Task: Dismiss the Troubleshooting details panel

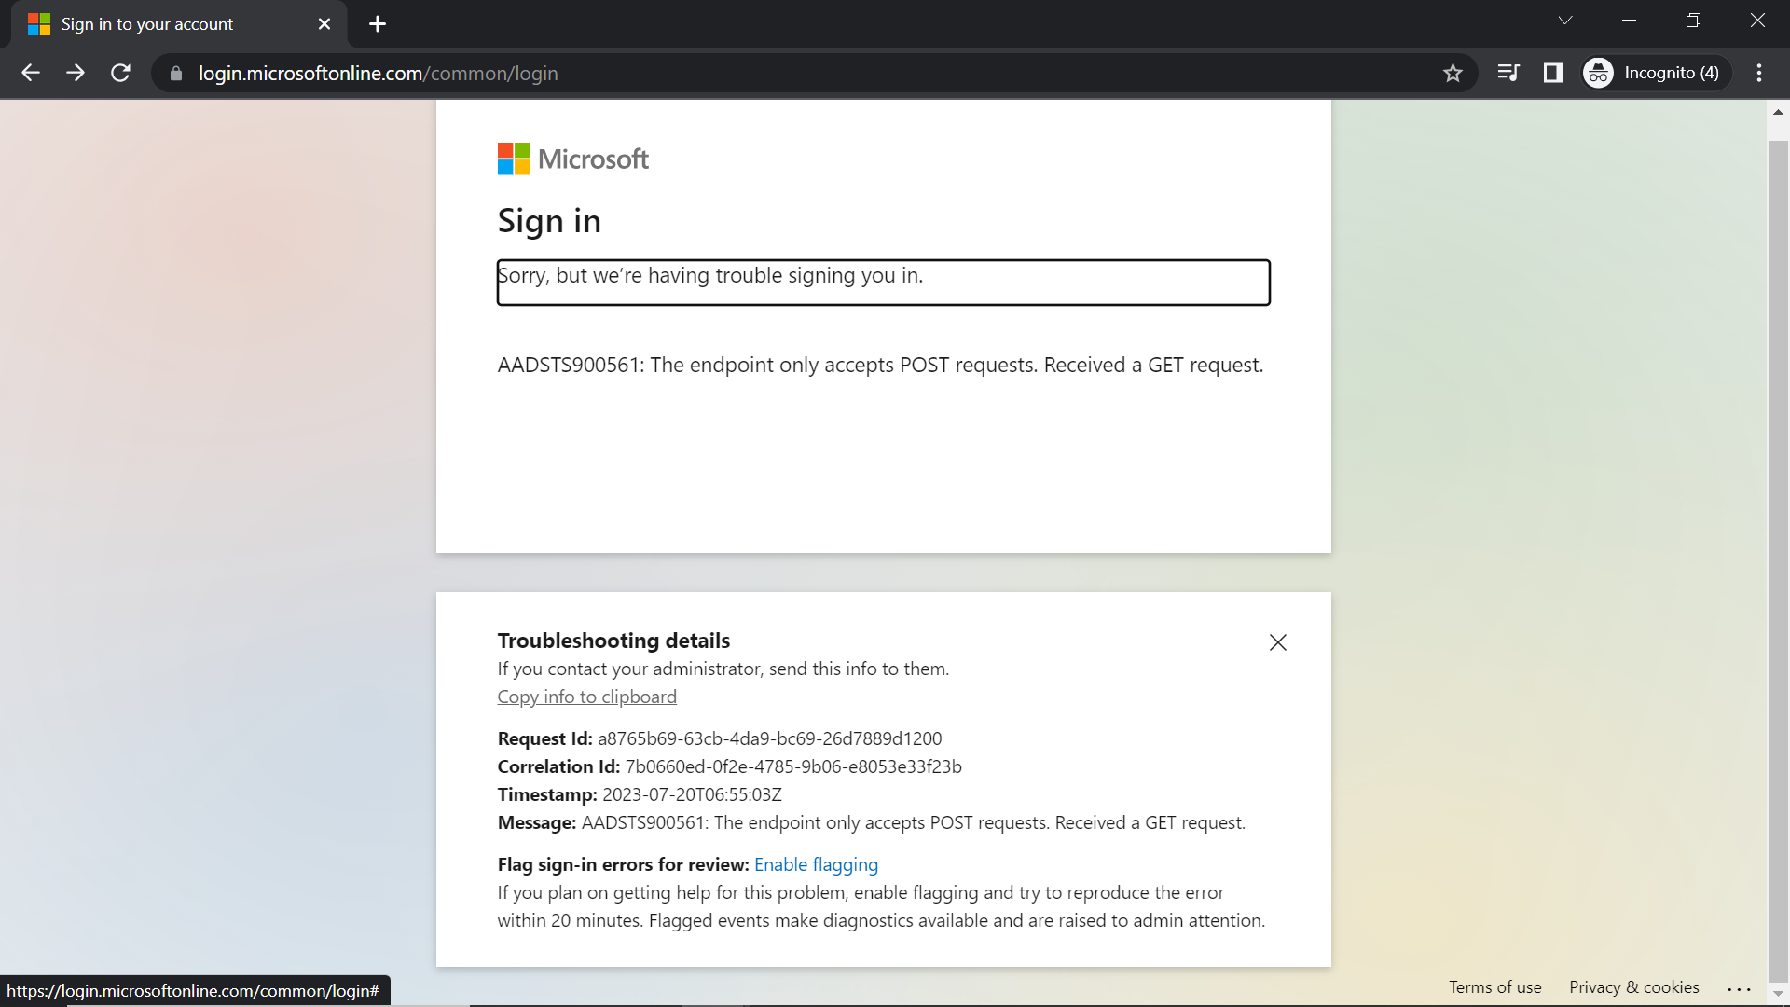Action: [x=1277, y=641]
